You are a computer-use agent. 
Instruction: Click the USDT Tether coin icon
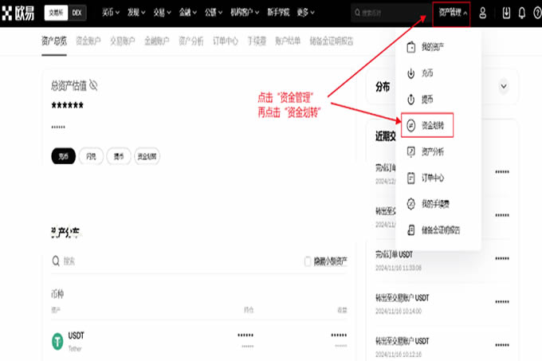point(57,340)
